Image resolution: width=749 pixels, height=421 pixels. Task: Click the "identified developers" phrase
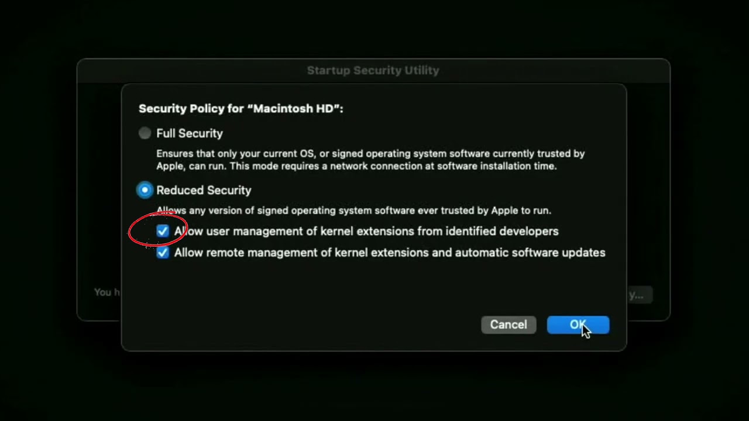pyautogui.click(x=502, y=231)
